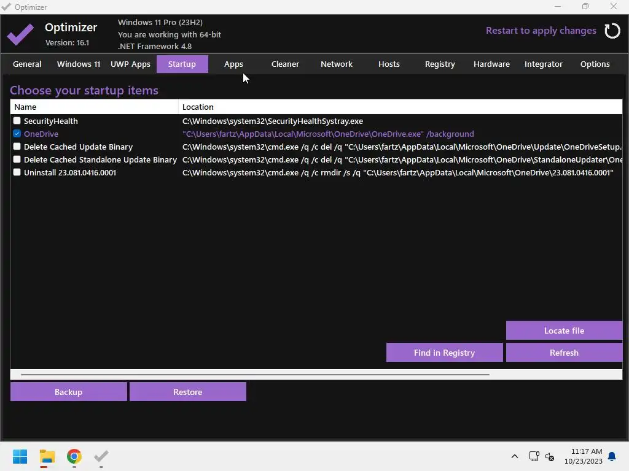Click the Name column header
This screenshot has width=629, height=471.
(x=94, y=107)
